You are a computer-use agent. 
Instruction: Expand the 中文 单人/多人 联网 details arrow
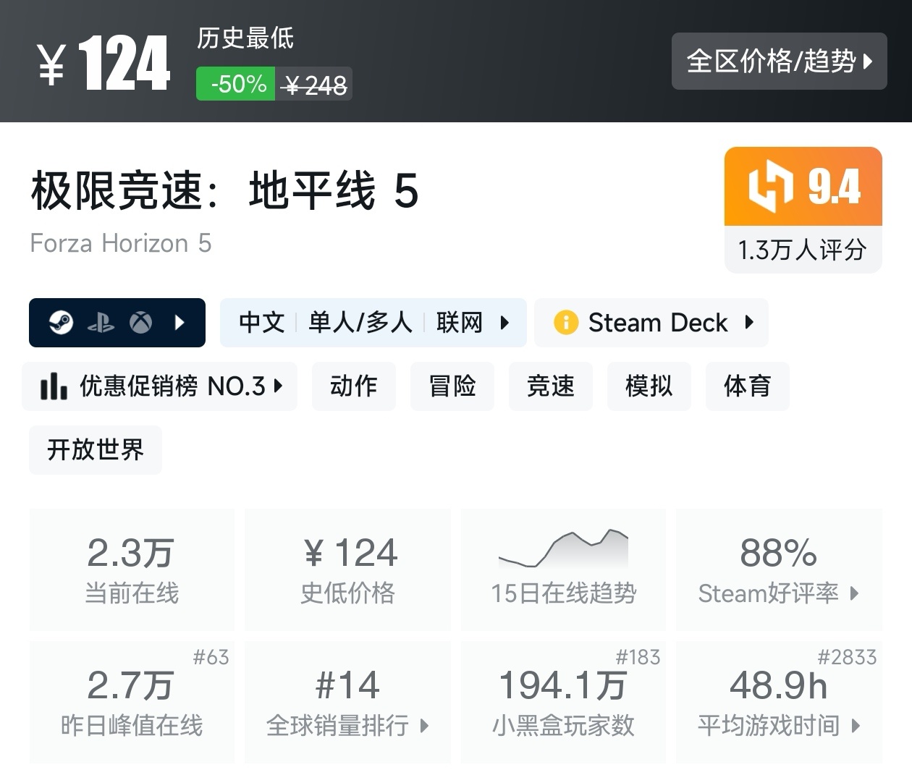point(504,322)
